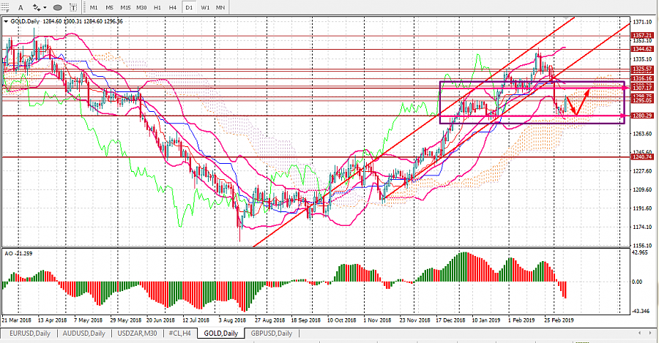659x343 pixels.
Task: Open the #CL,H4 chart tab
Action: click(180, 333)
